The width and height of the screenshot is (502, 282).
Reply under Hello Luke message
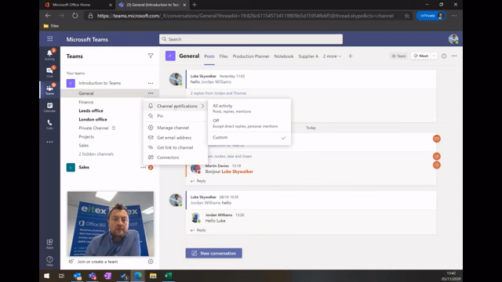(x=198, y=230)
